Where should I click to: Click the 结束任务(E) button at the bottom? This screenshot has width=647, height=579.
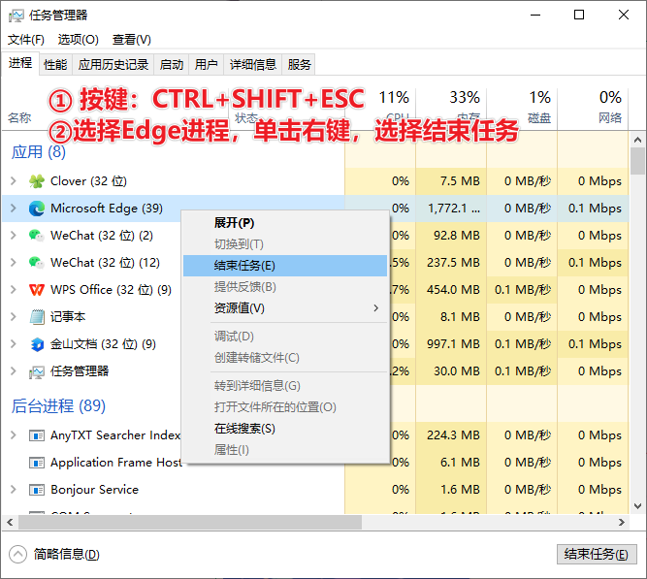pos(597,554)
